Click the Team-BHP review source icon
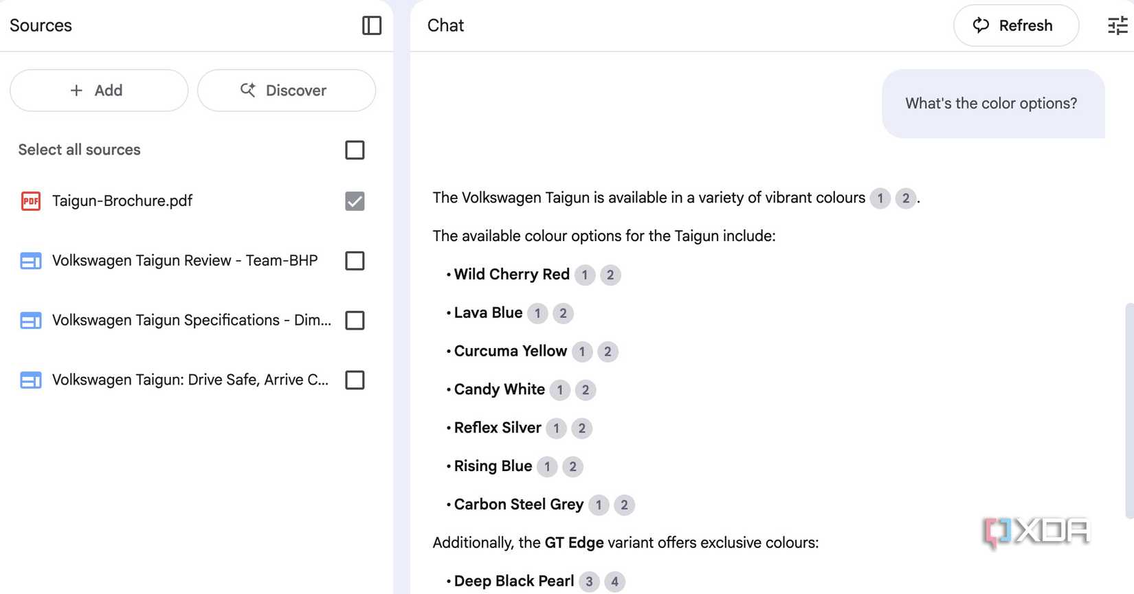This screenshot has height=594, width=1134. click(31, 261)
